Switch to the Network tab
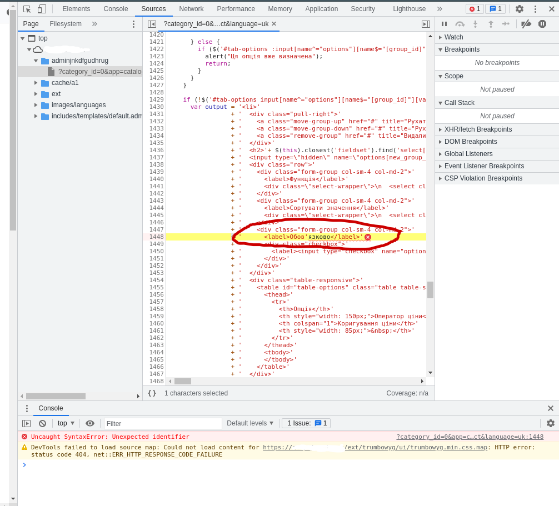The image size is (559, 506). [191, 9]
